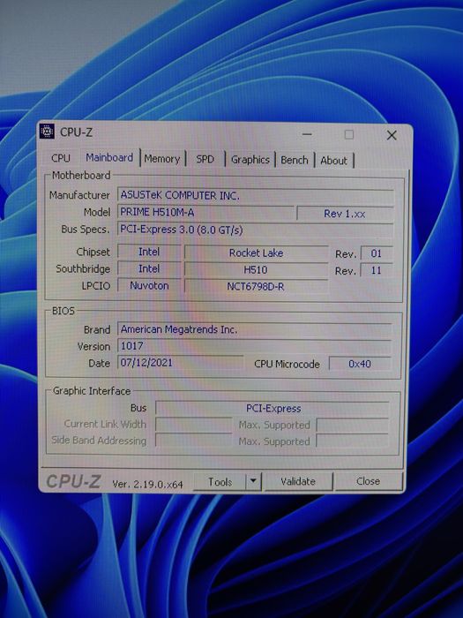Open the About tab

334,161
